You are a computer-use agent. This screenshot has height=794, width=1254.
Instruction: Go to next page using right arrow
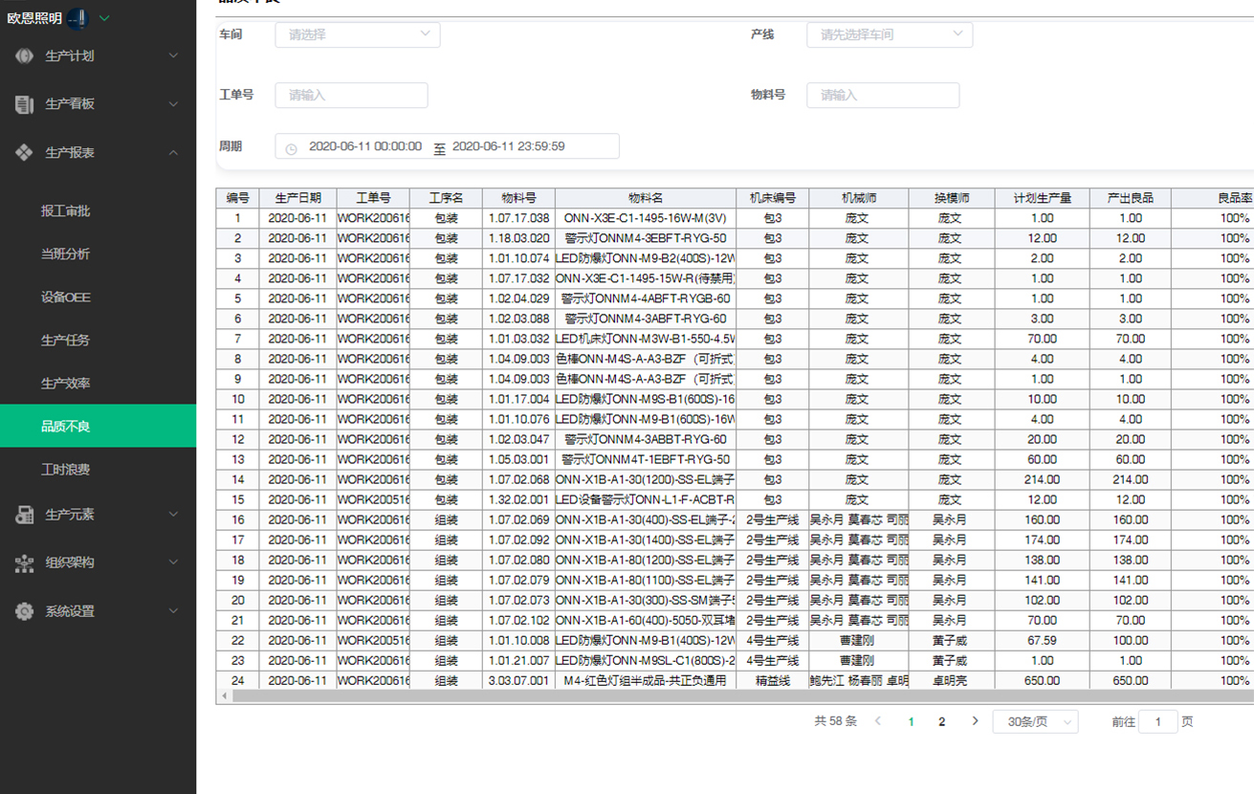(975, 721)
